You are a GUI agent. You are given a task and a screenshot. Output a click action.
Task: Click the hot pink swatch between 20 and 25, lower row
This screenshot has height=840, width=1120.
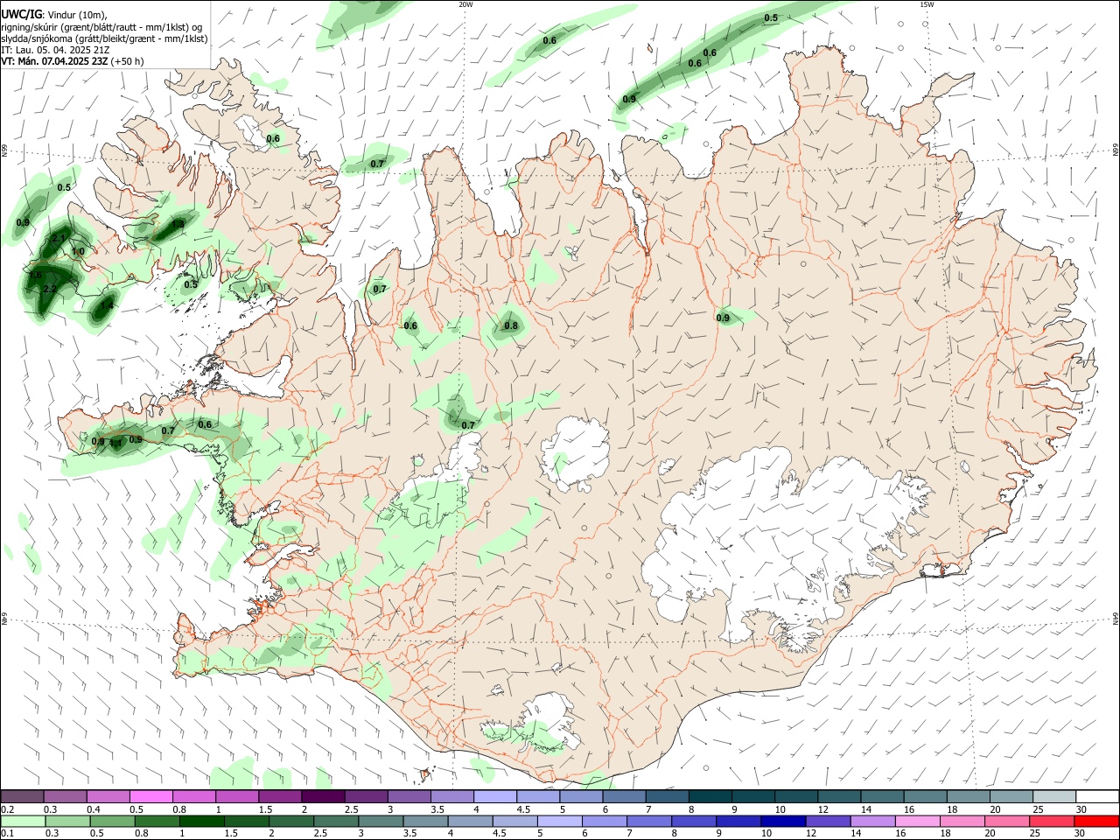pyautogui.click(x=1006, y=821)
